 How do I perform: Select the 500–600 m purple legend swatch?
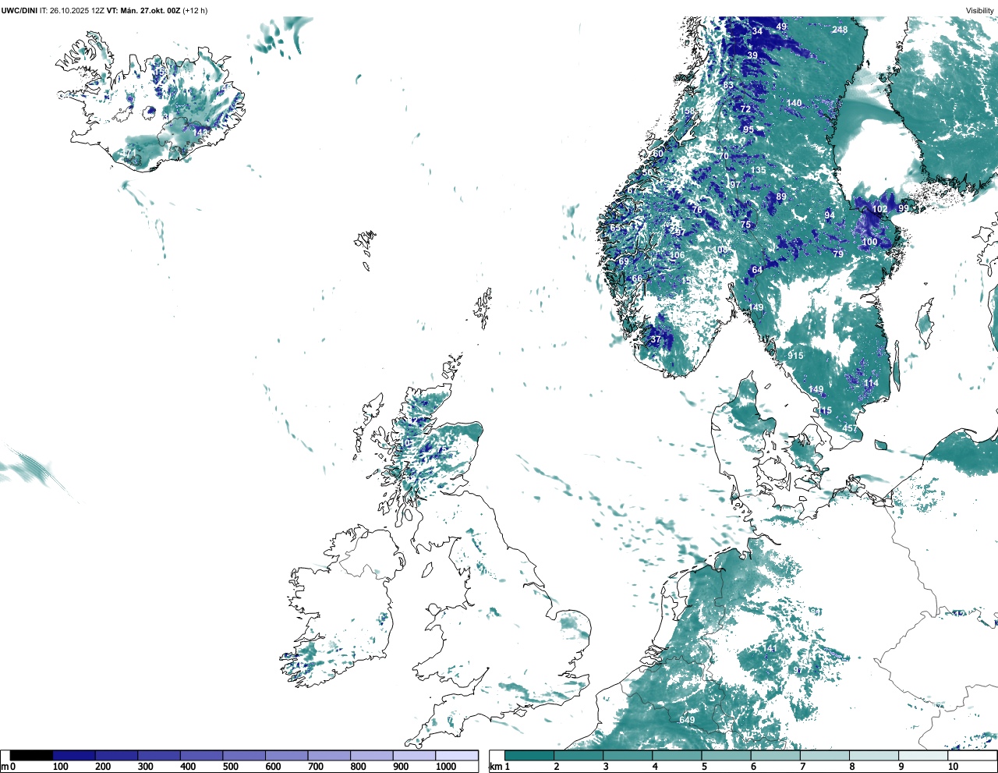click(244, 755)
